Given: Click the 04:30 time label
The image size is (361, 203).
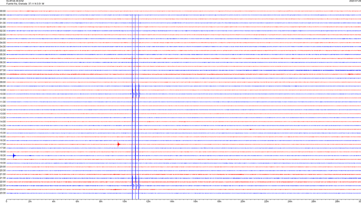Looking at the screenshot, I should (x=3, y=47).
